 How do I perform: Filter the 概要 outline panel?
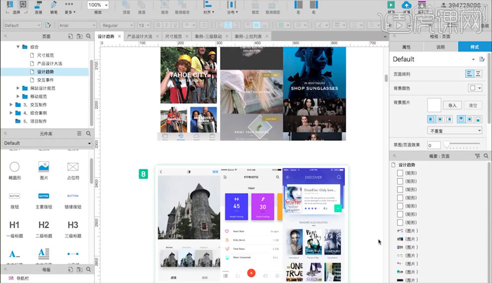coord(477,156)
